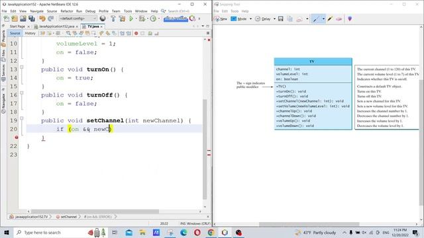Viewport: 424px width, 238px height.
Task: Switch to JavaApplication152.java tab
Action: [56, 26]
